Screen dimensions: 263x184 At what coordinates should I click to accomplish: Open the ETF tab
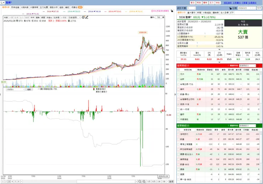coord(232,12)
